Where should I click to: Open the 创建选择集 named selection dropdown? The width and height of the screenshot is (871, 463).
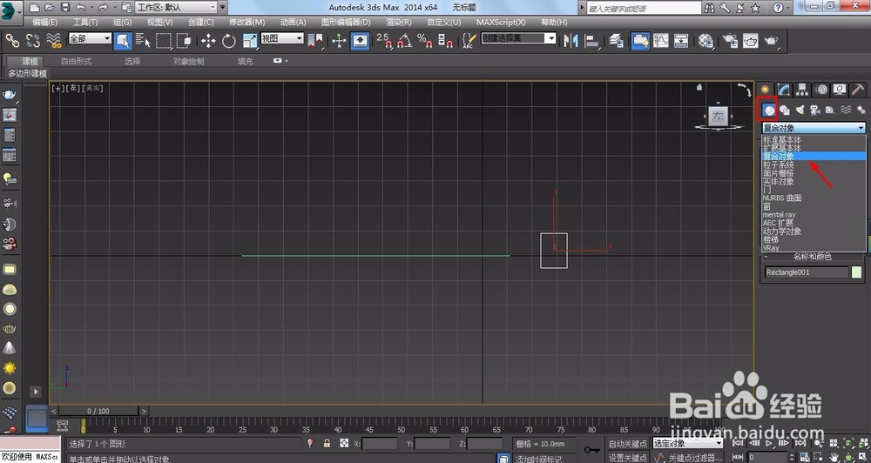point(518,38)
